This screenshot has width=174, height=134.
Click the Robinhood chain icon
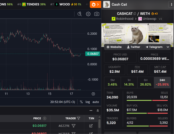[113, 19]
